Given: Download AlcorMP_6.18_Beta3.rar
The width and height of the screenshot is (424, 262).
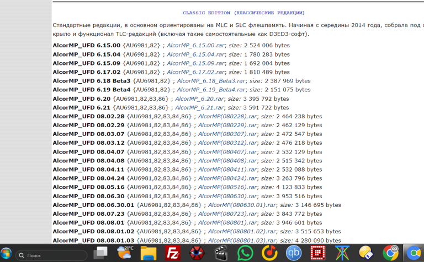Looking at the screenshot, I should tap(211, 81).
